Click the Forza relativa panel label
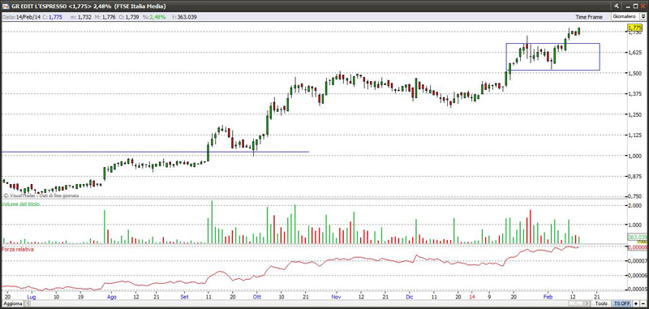The height and width of the screenshot is (309, 649). click(18, 250)
